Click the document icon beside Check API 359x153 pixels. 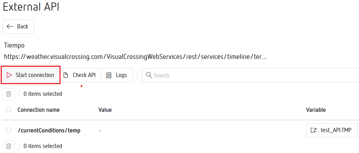point(66,75)
